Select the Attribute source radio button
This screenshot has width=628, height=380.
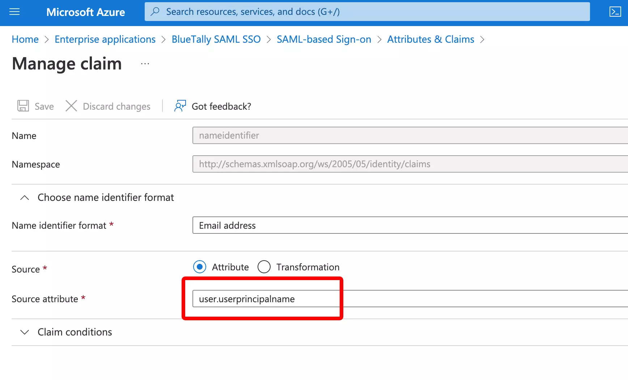click(x=200, y=267)
